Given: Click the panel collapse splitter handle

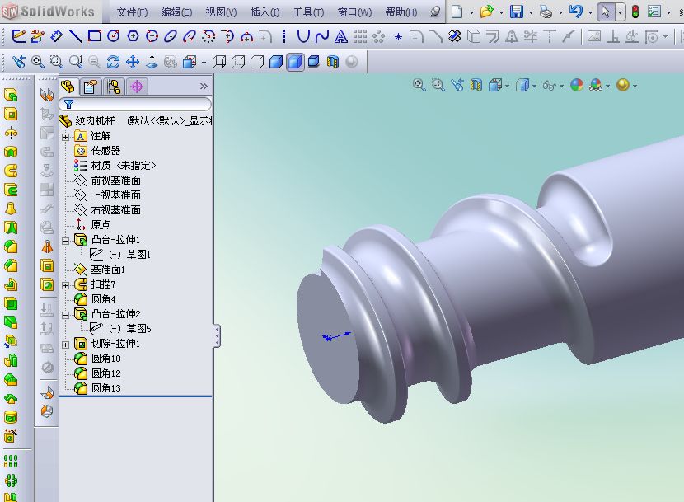Looking at the screenshot, I should tap(217, 335).
